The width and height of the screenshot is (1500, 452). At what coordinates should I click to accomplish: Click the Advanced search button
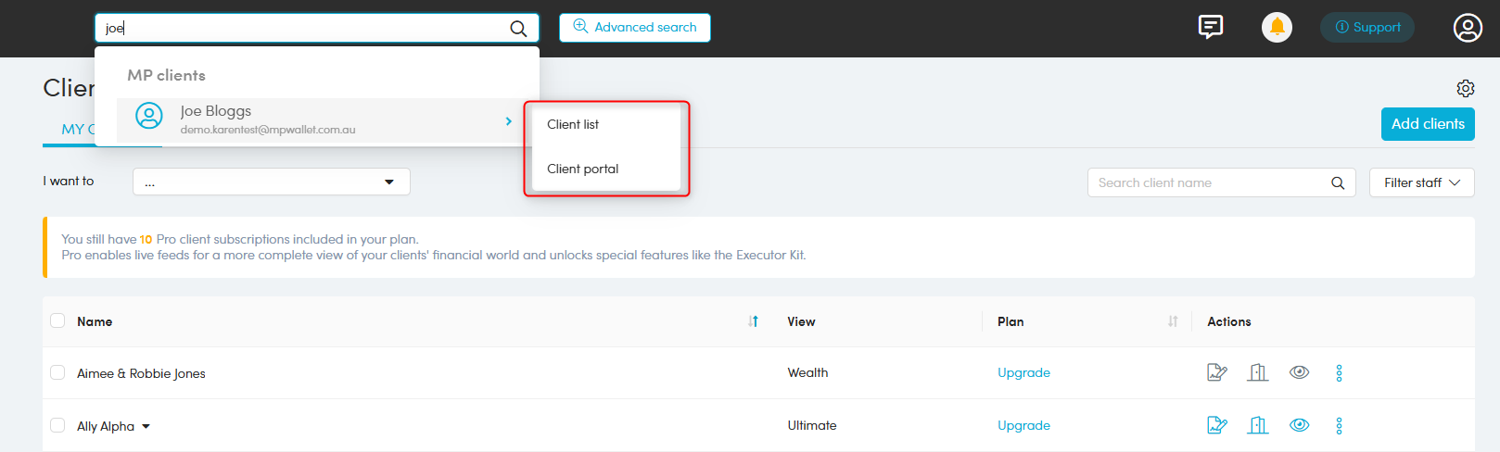(634, 28)
